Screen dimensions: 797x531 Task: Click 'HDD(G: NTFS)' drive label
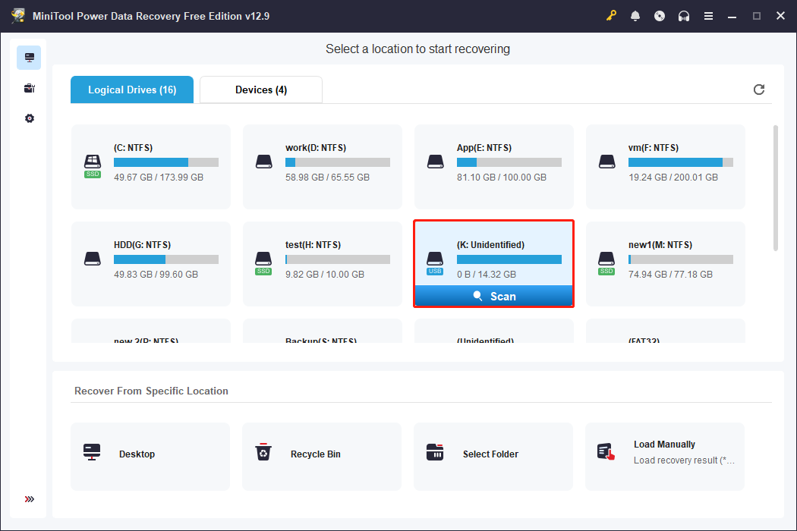(143, 245)
